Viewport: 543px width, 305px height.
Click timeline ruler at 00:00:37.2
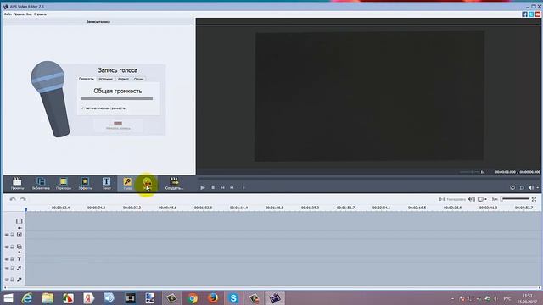click(x=132, y=208)
